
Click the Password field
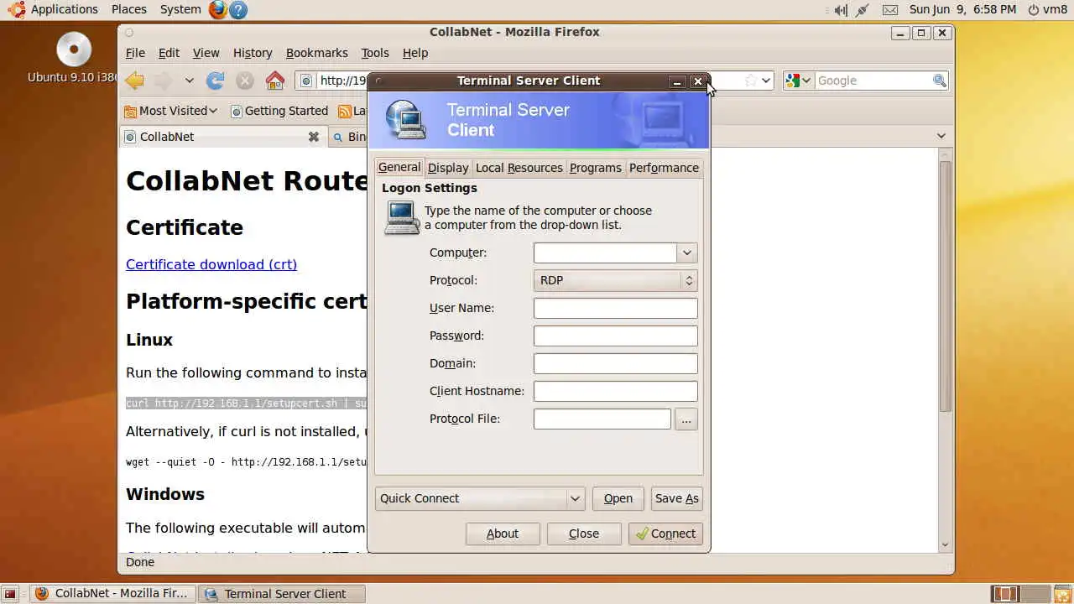(x=615, y=336)
